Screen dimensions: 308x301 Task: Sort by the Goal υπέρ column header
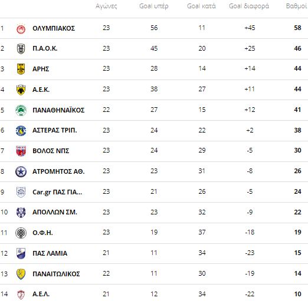click(x=154, y=6)
